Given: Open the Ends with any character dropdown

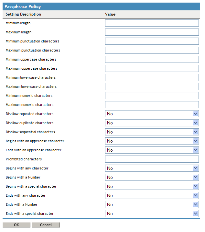Looking at the screenshot, I should [152, 195].
